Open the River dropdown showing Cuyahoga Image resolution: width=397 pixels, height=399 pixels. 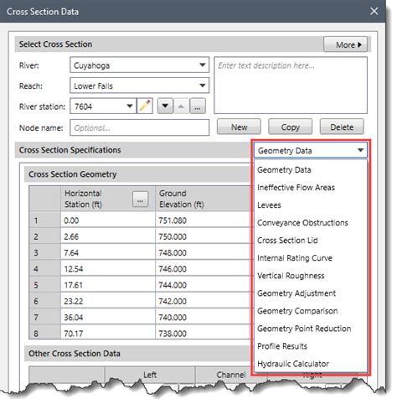(139, 65)
